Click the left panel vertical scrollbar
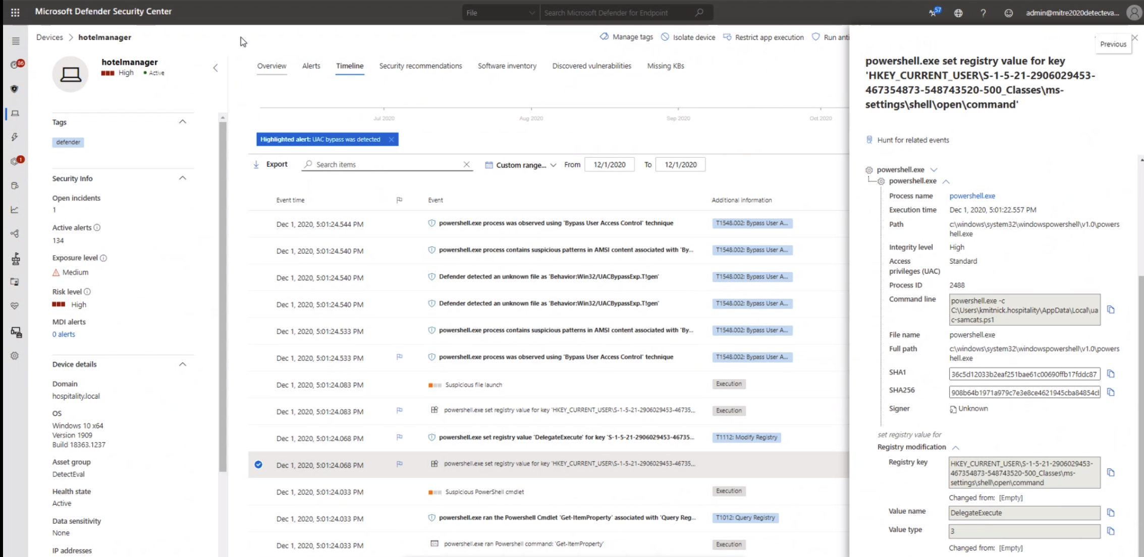Viewport: 1144px width, 557px height. tap(223, 296)
